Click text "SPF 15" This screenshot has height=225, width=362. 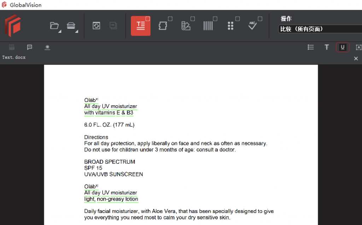coord(93,168)
